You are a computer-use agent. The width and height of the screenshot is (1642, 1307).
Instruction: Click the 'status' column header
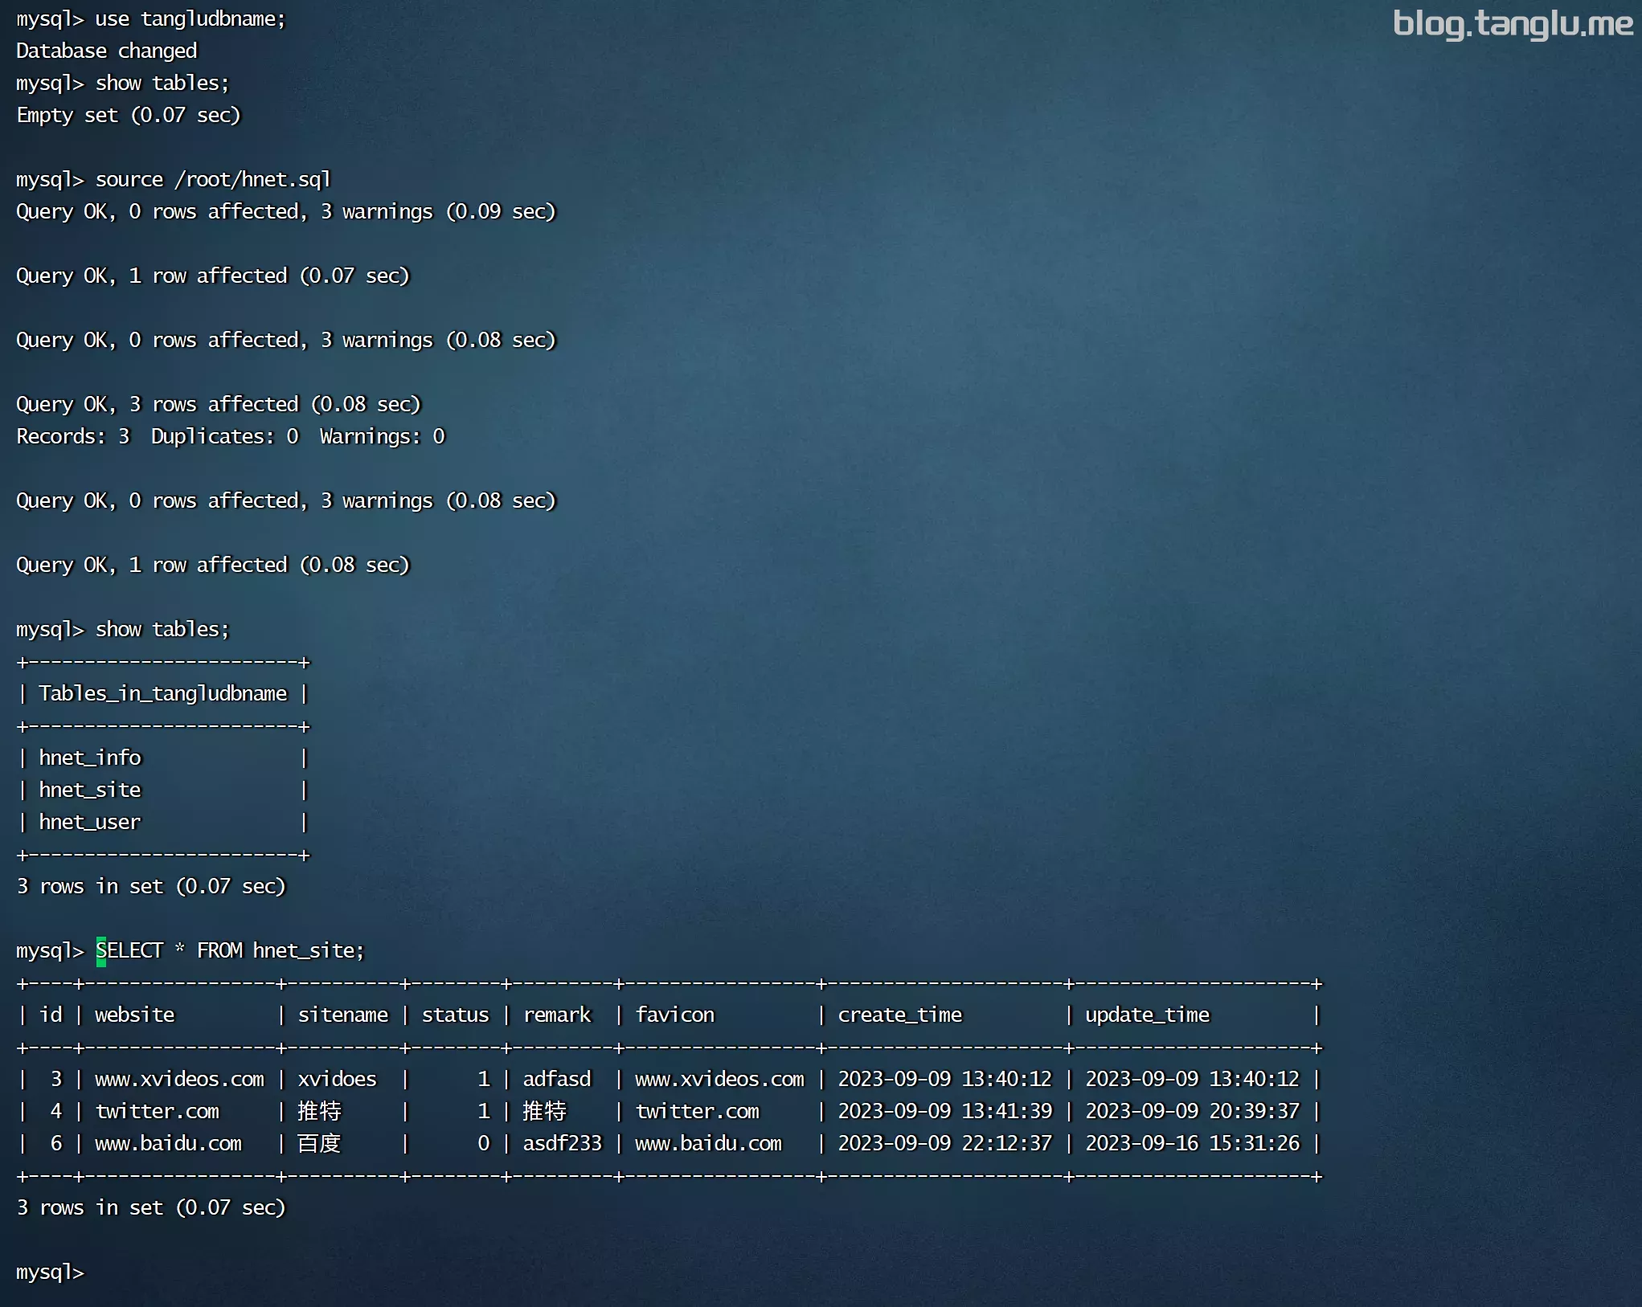click(456, 1015)
